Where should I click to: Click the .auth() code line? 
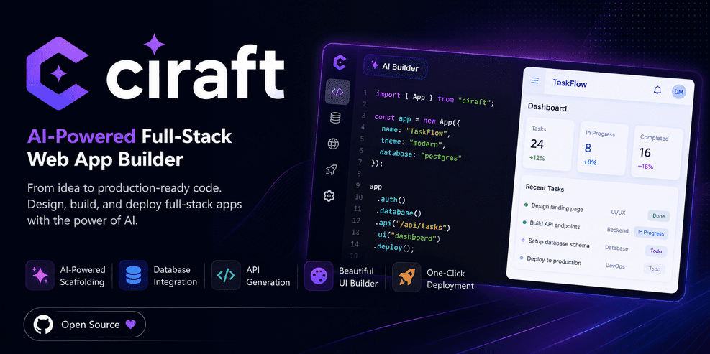390,200
